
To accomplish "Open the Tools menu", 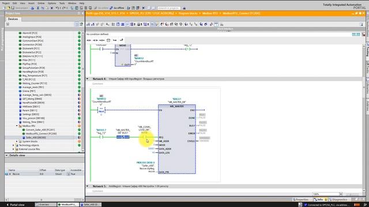I will (62, 3).
